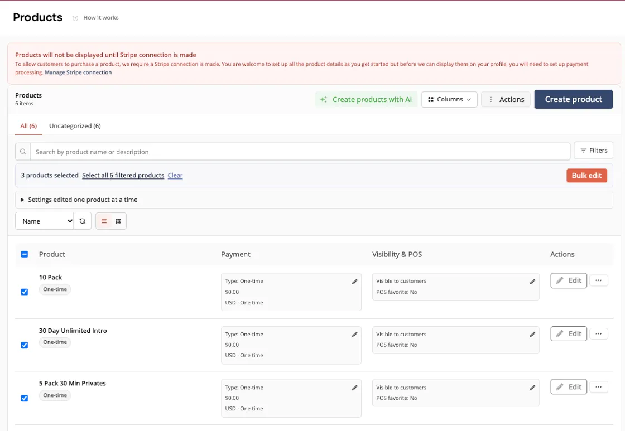The width and height of the screenshot is (625, 431).
Task: Click the search magnifier icon
Action: pyautogui.click(x=23, y=152)
